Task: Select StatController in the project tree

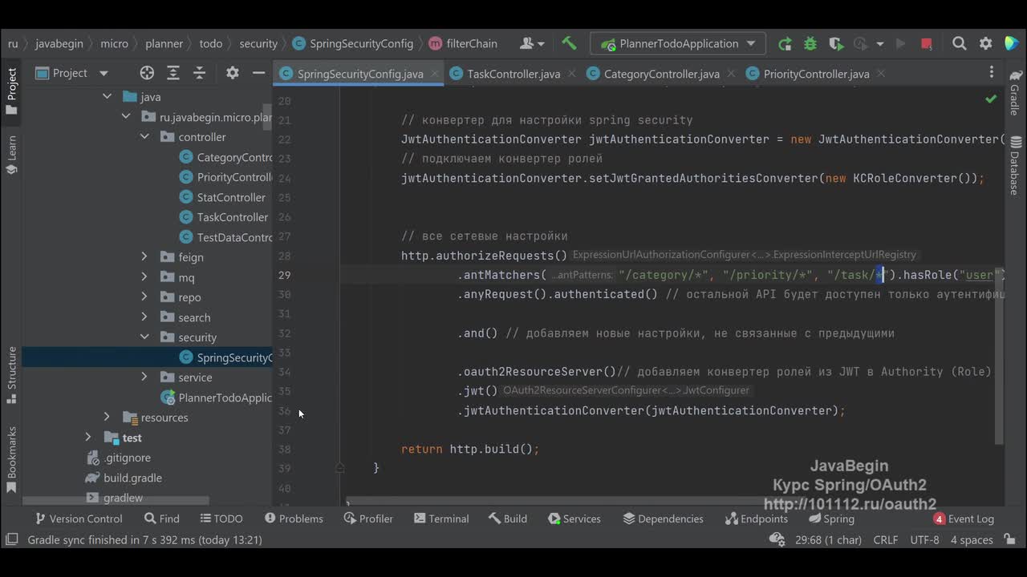Action: (221, 197)
